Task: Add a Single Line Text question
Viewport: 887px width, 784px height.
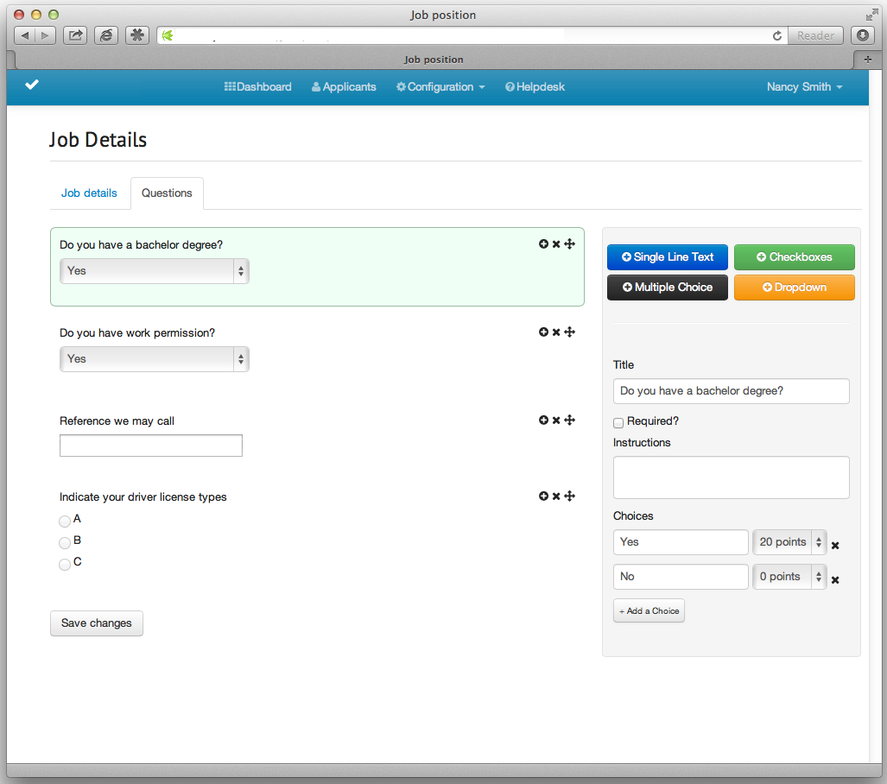Action: 668,256
